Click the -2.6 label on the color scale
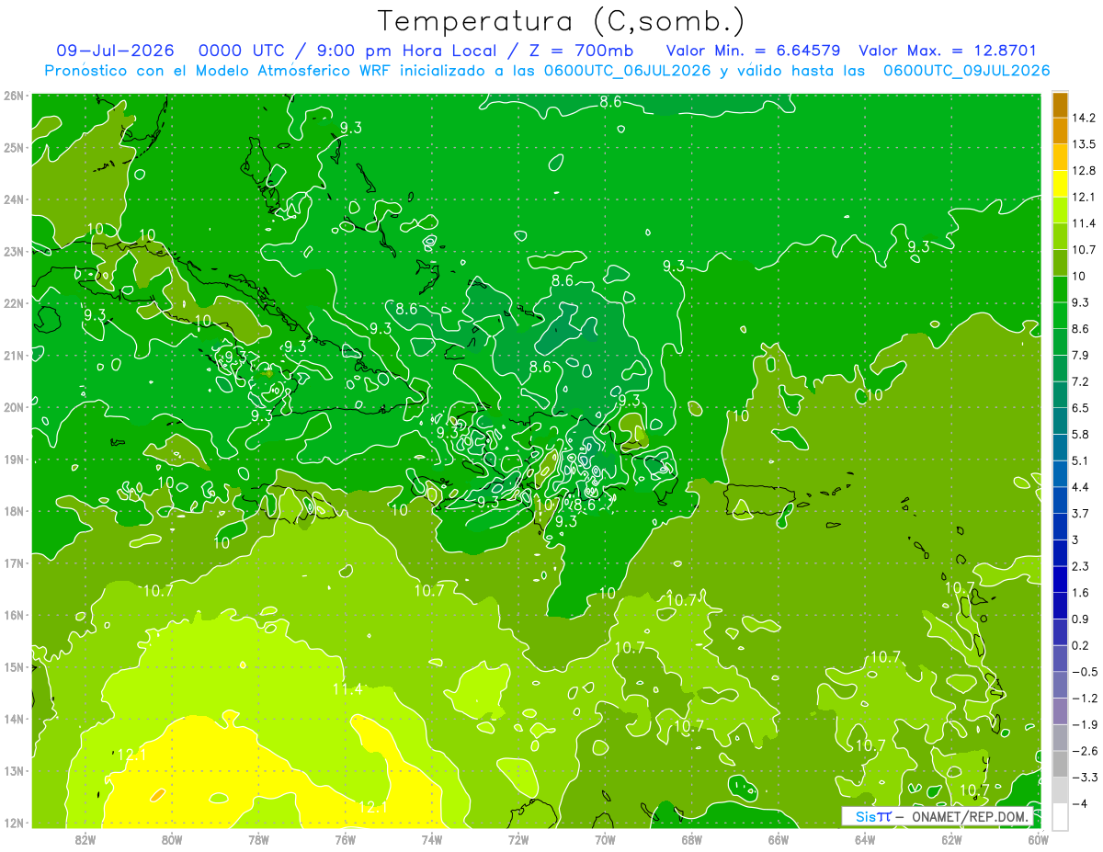The image size is (1103, 852). point(1085,751)
